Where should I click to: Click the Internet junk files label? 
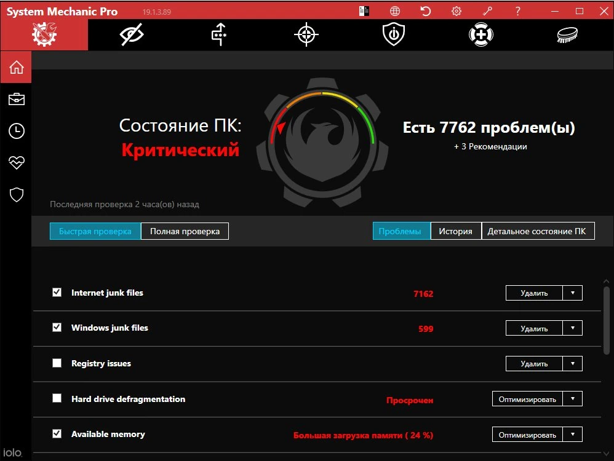click(107, 293)
